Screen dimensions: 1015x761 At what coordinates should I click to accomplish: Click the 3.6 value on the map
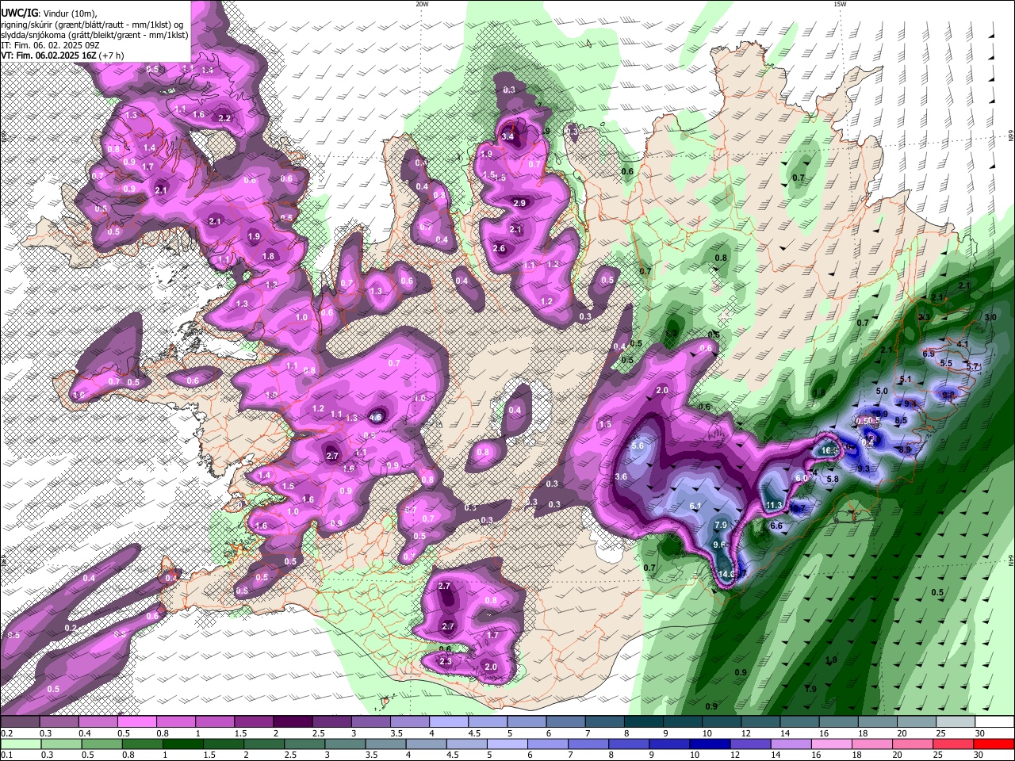click(621, 476)
